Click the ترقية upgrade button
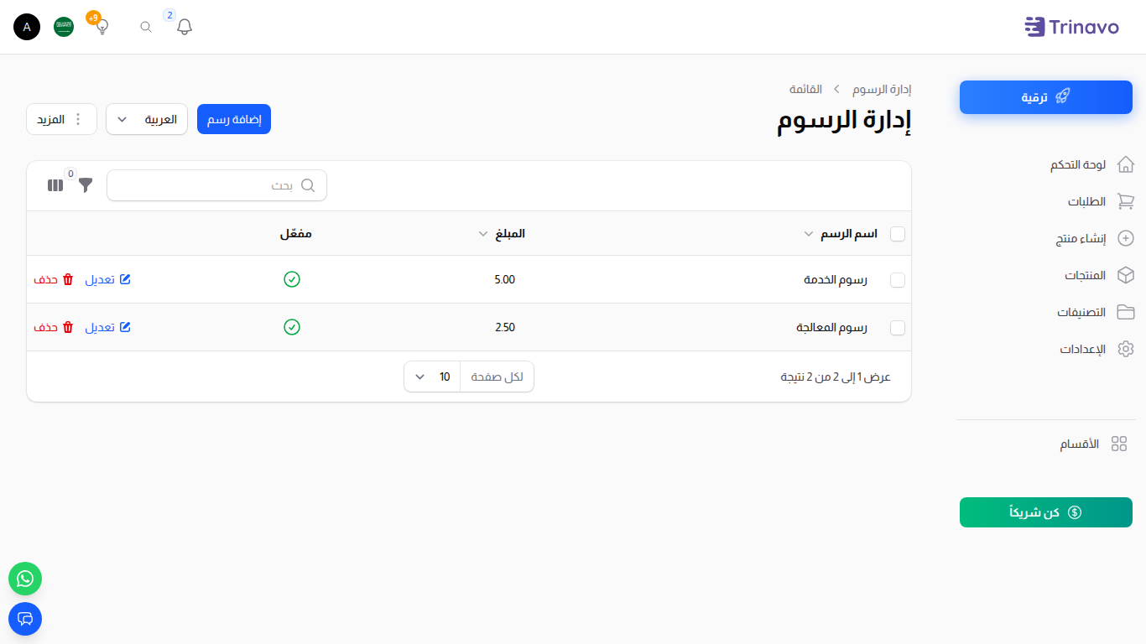1146x644 pixels. click(1046, 97)
